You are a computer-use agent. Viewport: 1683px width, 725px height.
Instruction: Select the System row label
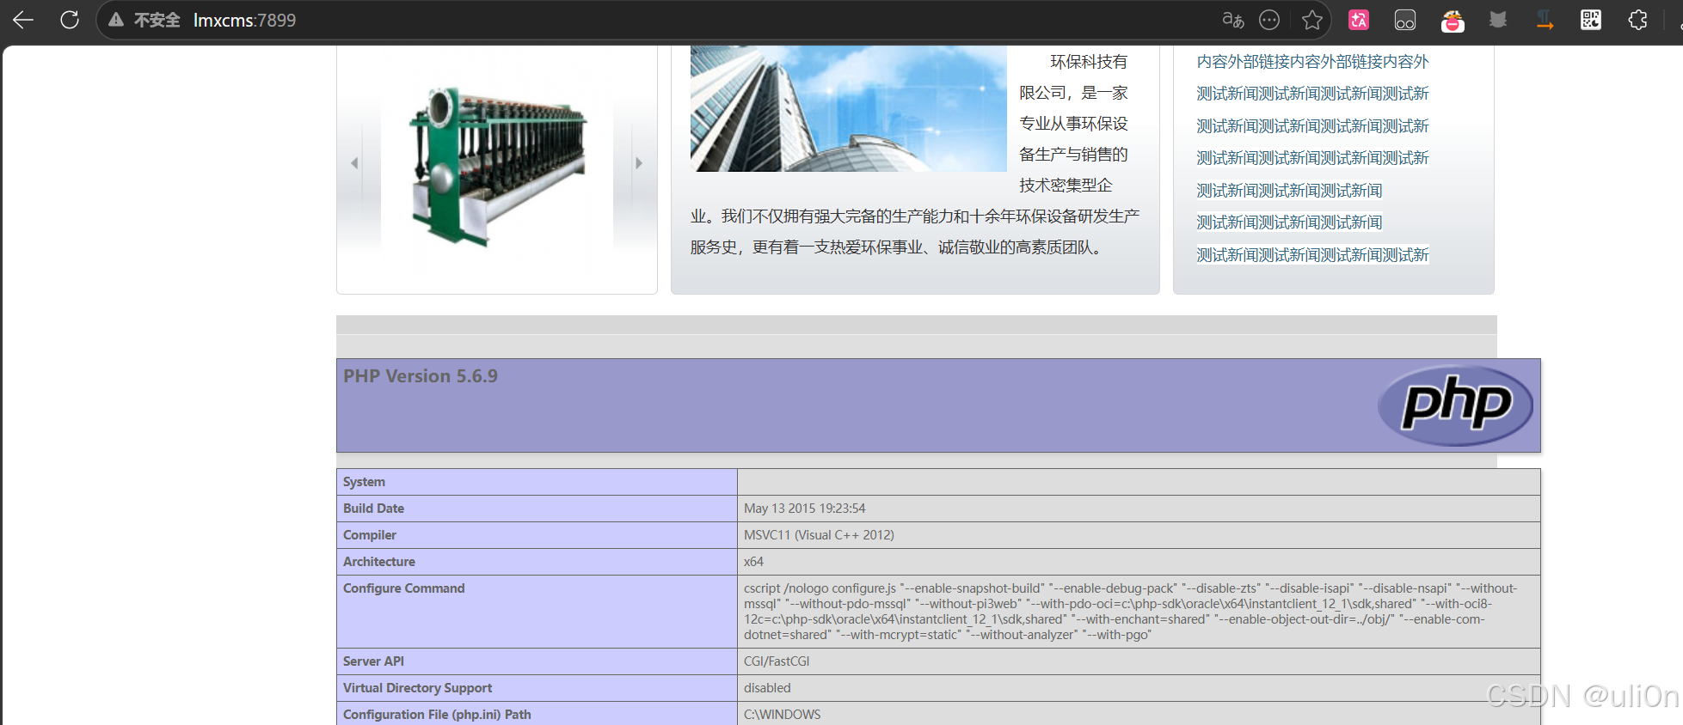click(364, 482)
